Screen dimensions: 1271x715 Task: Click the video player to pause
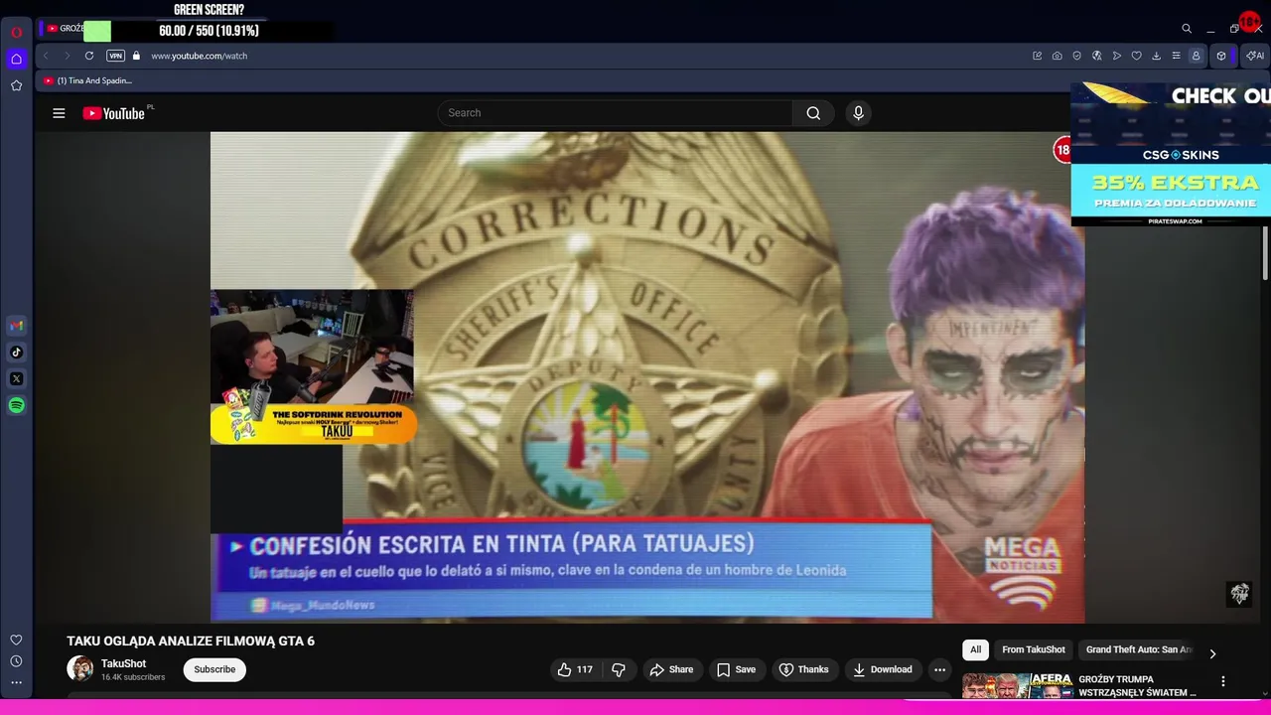click(647, 377)
